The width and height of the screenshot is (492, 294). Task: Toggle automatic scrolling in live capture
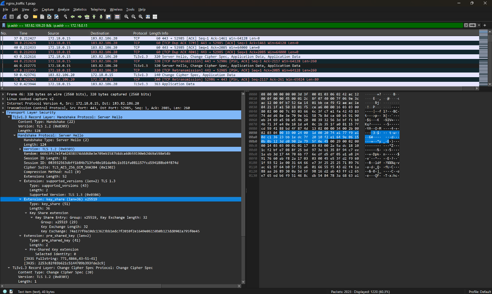(x=108, y=17)
